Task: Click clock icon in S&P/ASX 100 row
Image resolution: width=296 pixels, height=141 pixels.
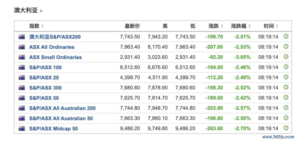Action: 286,67
